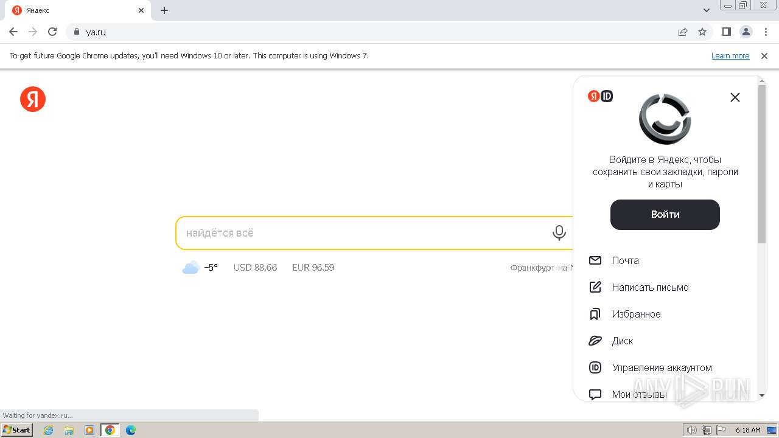Click the panel scrollbar down arrow
Viewport: 779px width, 438px height.
762,395
